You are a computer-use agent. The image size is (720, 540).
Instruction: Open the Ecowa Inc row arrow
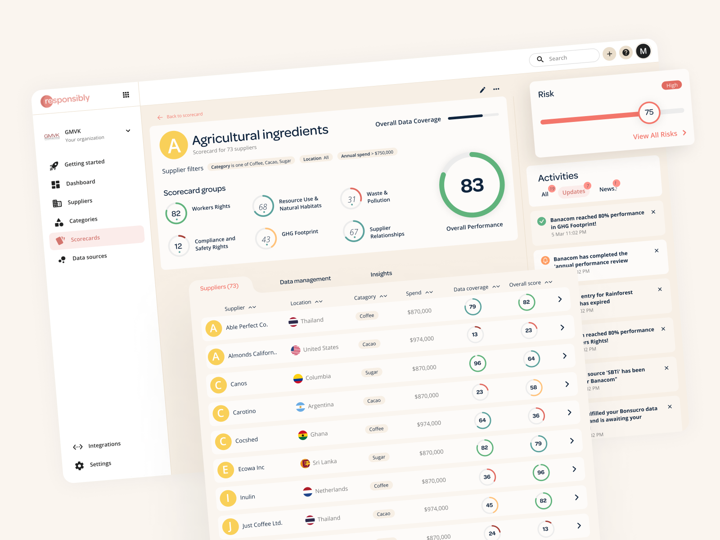572,441
